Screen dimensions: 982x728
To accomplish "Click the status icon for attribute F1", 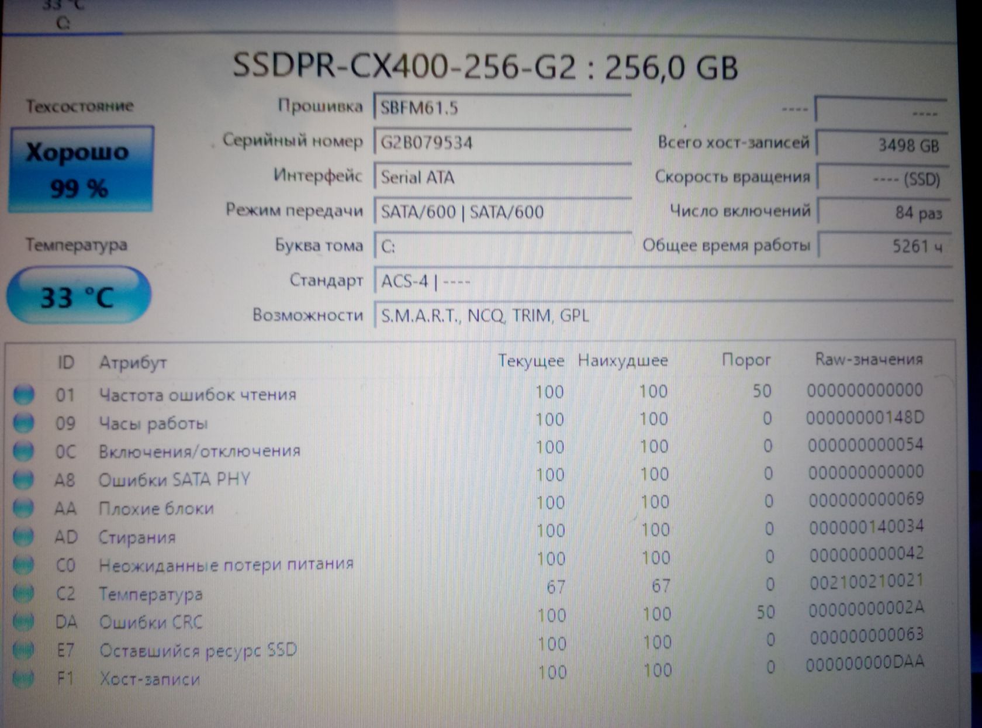I will coord(23,678).
